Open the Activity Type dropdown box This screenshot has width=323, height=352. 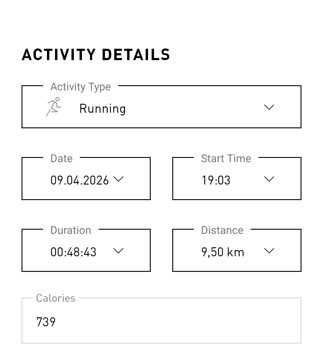click(161, 107)
